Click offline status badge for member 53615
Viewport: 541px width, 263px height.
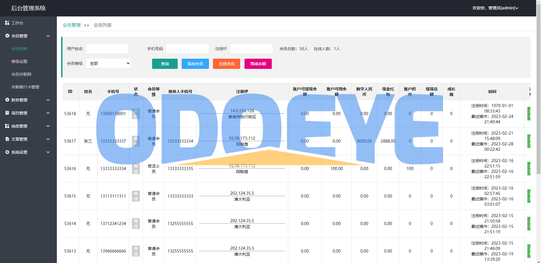coord(136,196)
